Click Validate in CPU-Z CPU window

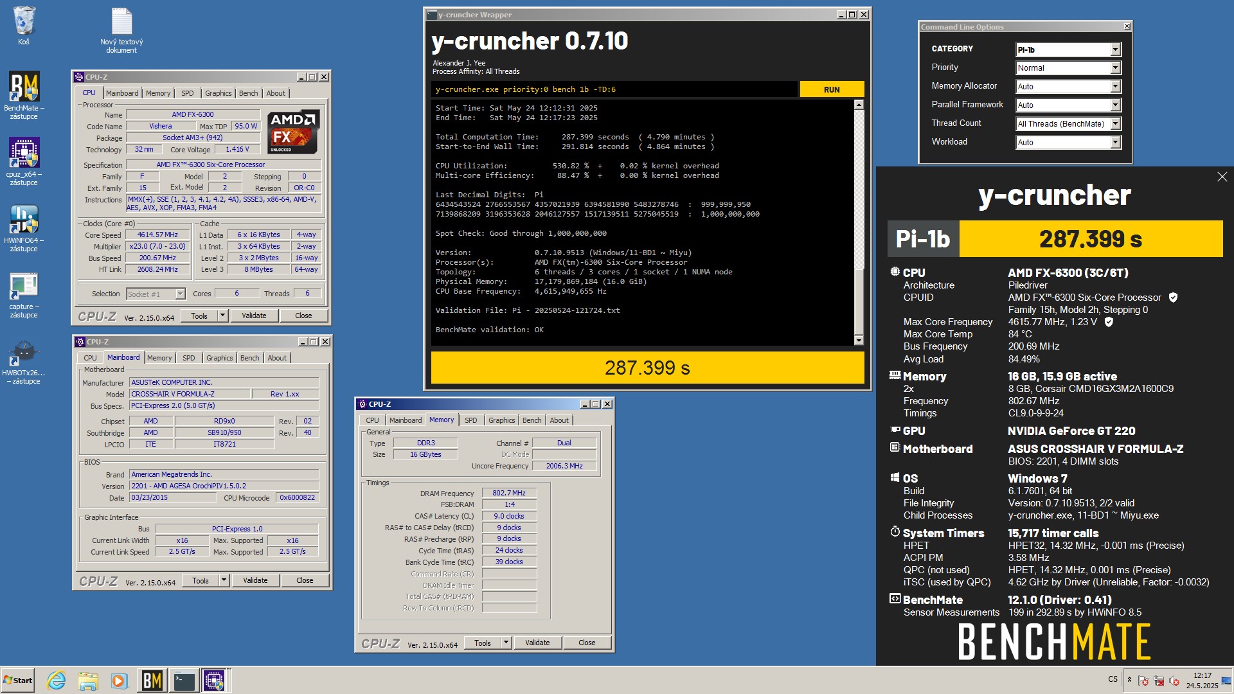tap(254, 316)
